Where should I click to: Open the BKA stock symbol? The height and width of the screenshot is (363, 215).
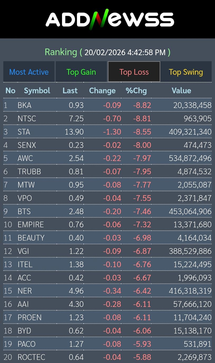(x=25, y=105)
